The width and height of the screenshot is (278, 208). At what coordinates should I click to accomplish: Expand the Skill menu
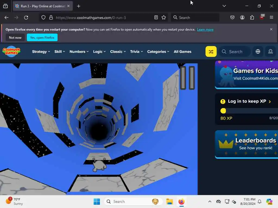point(59,52)
